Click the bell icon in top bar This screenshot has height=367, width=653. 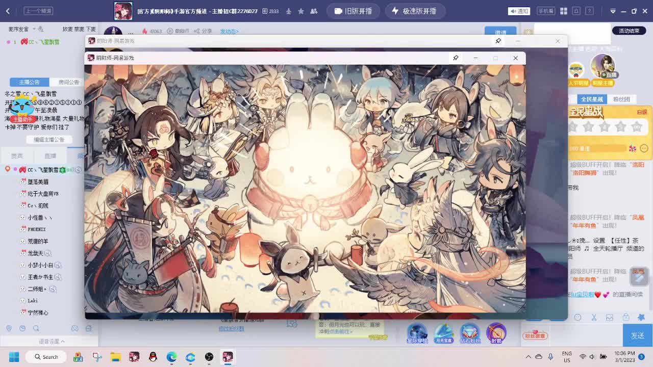576,11
